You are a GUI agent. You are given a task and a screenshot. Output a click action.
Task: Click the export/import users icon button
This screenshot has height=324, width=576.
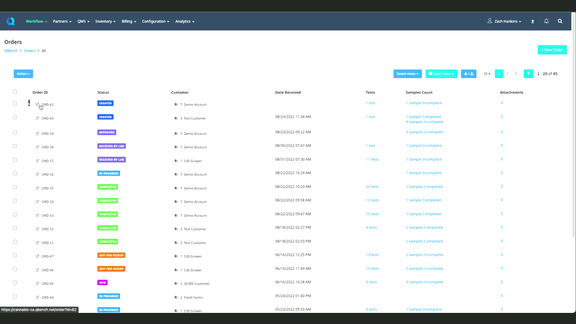coord(468,74)
